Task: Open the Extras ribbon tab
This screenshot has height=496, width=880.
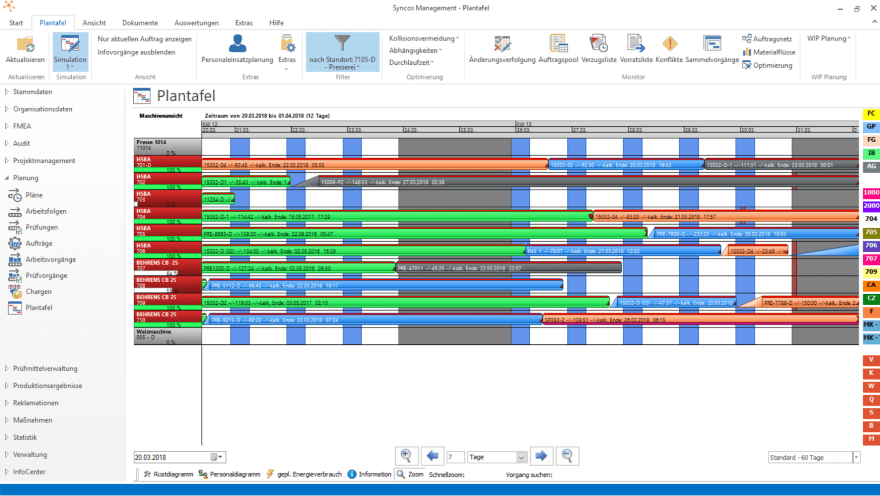Action: coord(244,23)
